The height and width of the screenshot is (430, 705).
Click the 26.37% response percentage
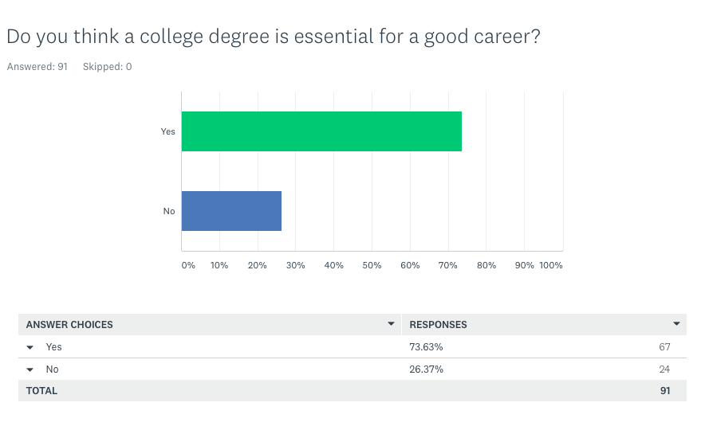click(426, 369)
